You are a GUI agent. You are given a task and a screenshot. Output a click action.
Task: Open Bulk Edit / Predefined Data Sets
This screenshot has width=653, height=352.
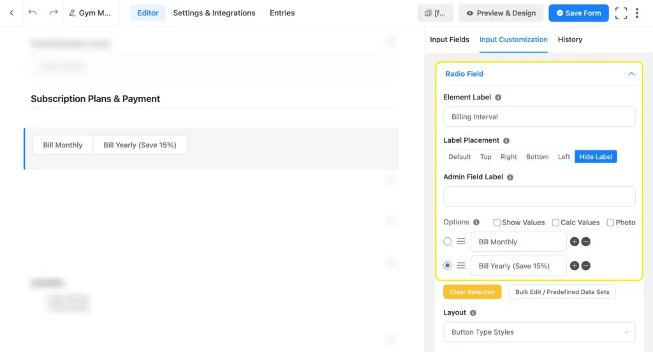562,292
